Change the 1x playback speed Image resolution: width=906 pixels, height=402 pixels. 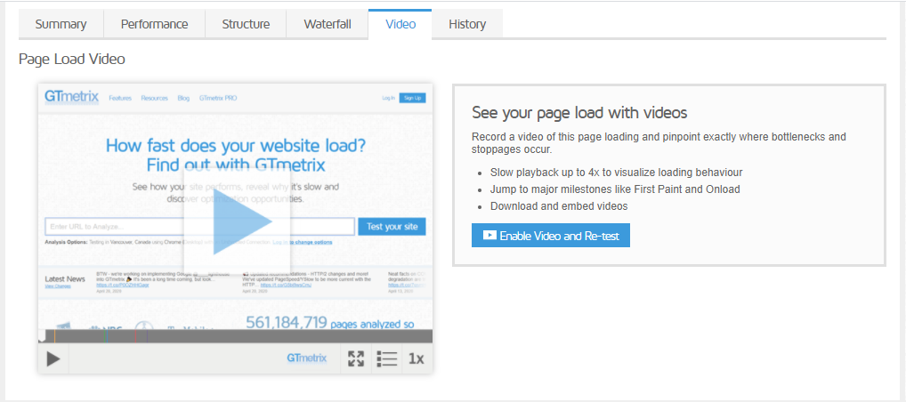click(x=416, y=358)
